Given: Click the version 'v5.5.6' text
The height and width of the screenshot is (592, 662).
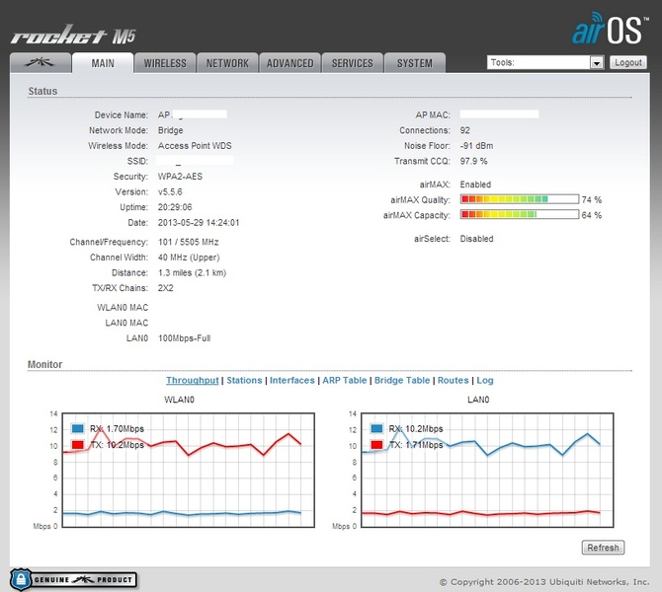Looking at the screenshot, I should (170, 191).
